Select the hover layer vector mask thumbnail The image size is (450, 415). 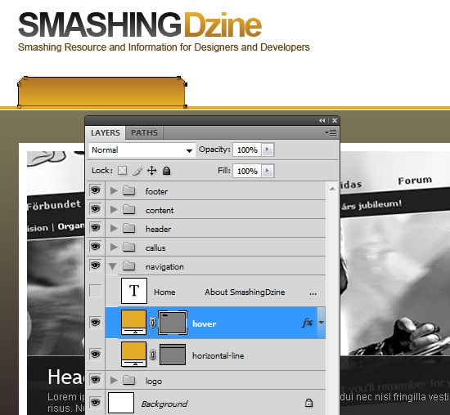click(x=173, y=323)
